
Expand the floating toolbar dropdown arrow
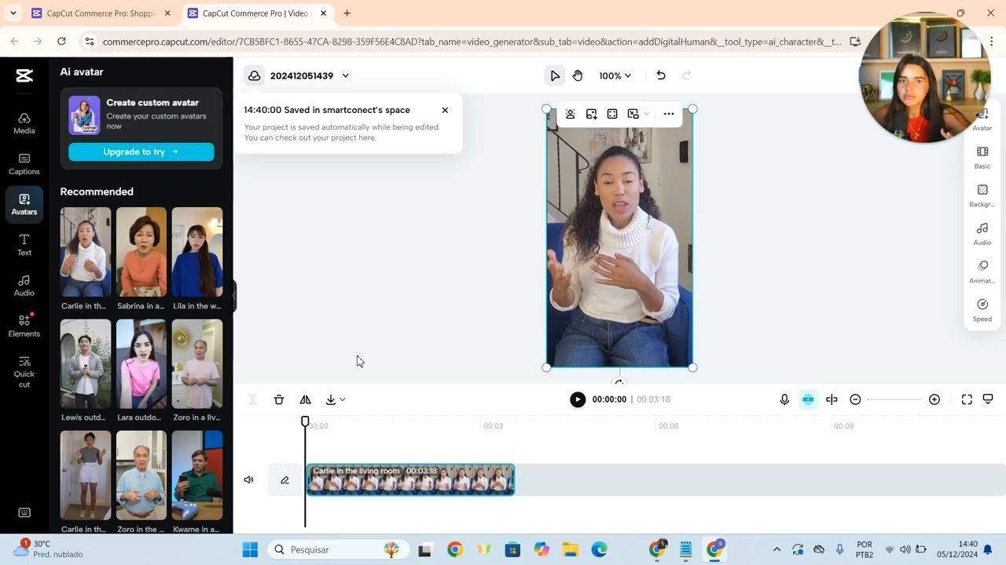tap(647, 114)
